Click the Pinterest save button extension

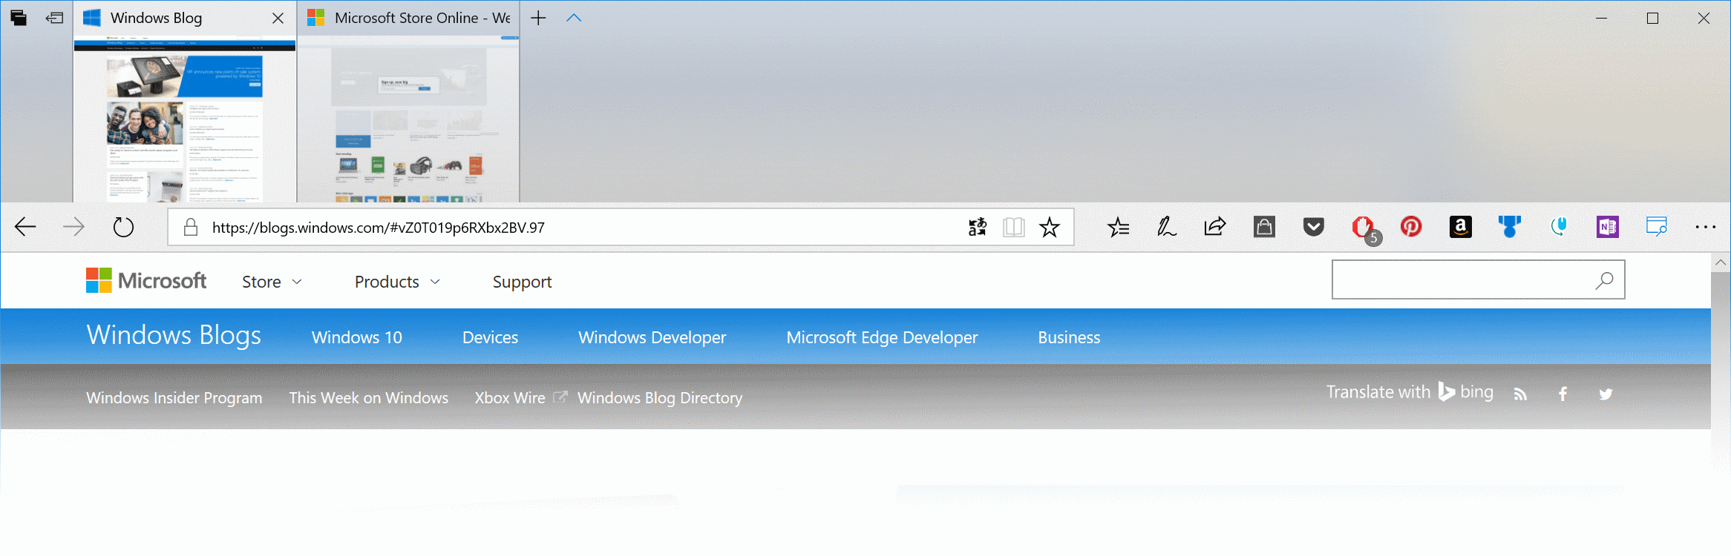pyautogui.click(x=1411, y=227)
